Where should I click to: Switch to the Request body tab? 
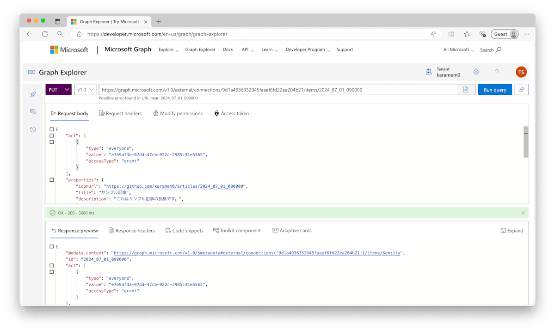[x=70, y=113]
